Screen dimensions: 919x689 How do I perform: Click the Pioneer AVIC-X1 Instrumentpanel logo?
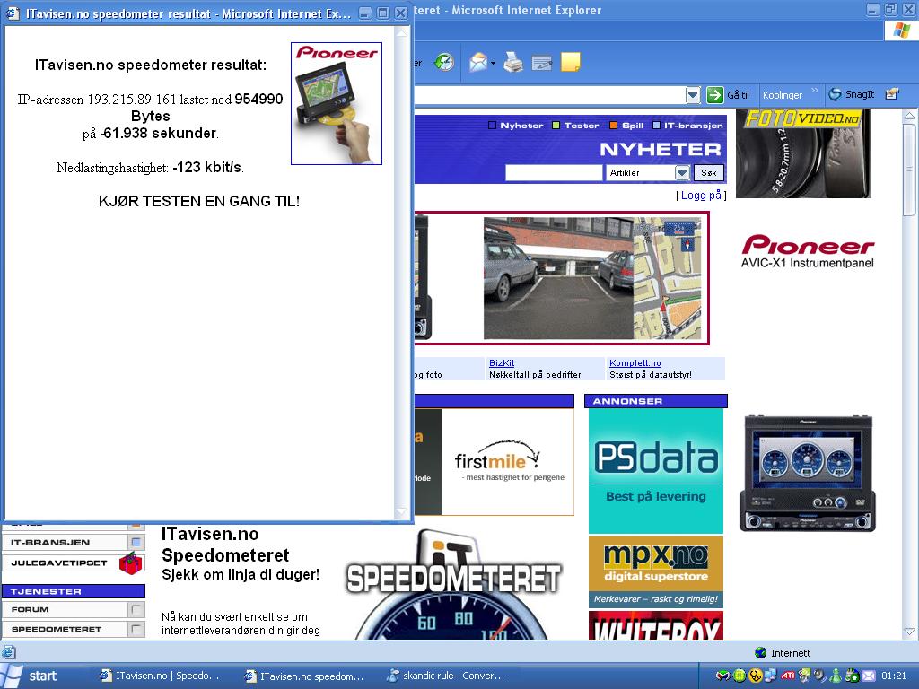click(807, 251)
